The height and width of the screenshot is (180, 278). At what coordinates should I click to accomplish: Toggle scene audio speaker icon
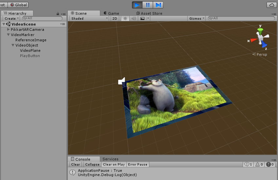coord(134,18)
